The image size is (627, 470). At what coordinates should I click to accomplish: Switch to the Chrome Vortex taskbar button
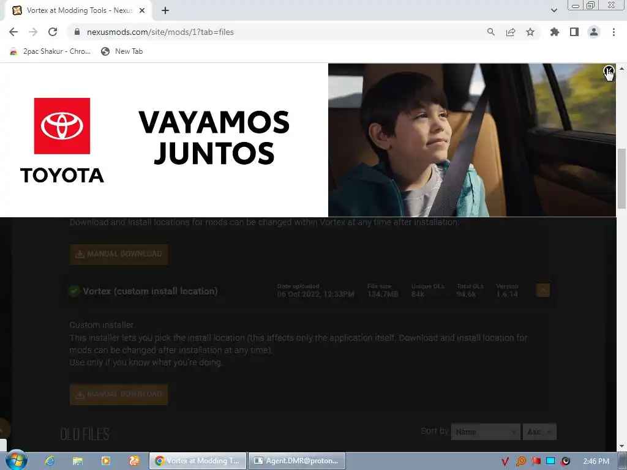198,461
